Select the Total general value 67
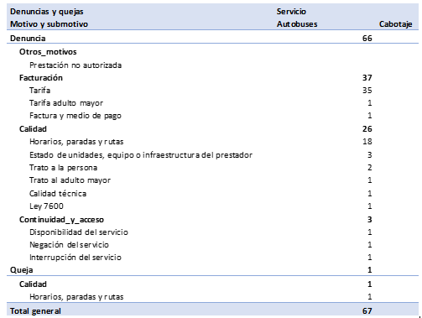 click(x=367, y=311)
